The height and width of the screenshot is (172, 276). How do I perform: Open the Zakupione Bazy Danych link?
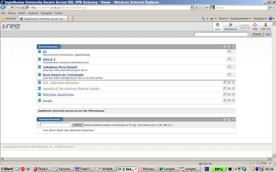pyautogui.click(x=60, y=67)
